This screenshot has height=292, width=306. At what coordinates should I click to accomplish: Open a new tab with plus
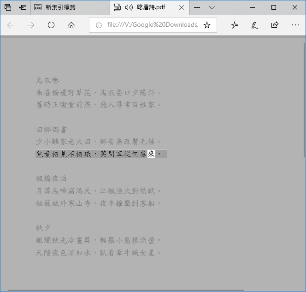click(x=197, y=7)
